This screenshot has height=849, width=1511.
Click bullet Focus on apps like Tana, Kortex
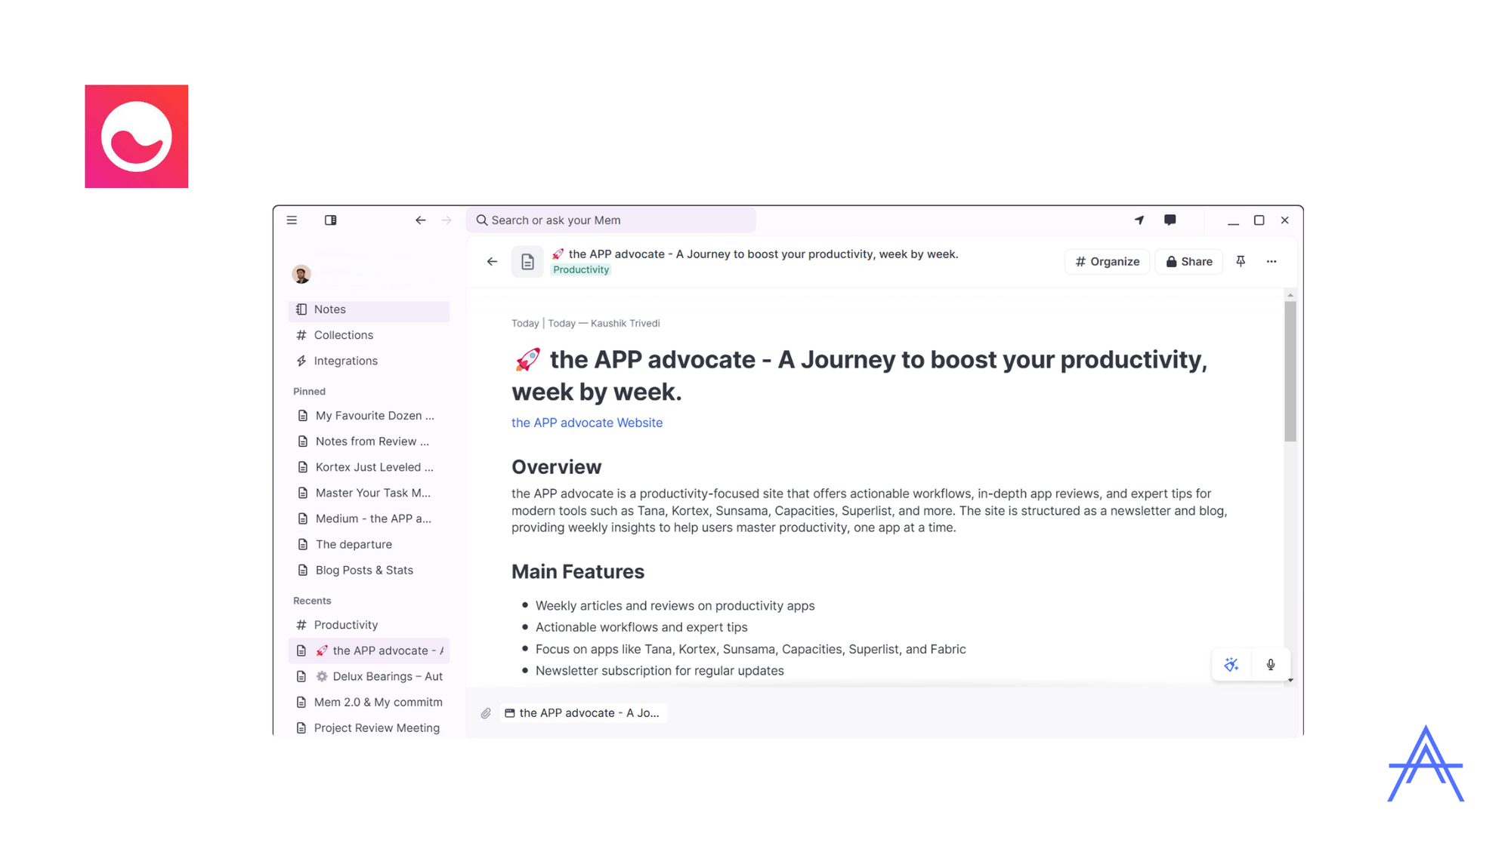(751, 649)
